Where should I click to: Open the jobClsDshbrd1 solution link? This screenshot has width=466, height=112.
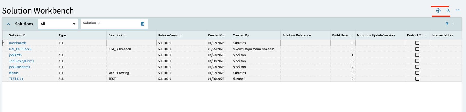(19, 67)
